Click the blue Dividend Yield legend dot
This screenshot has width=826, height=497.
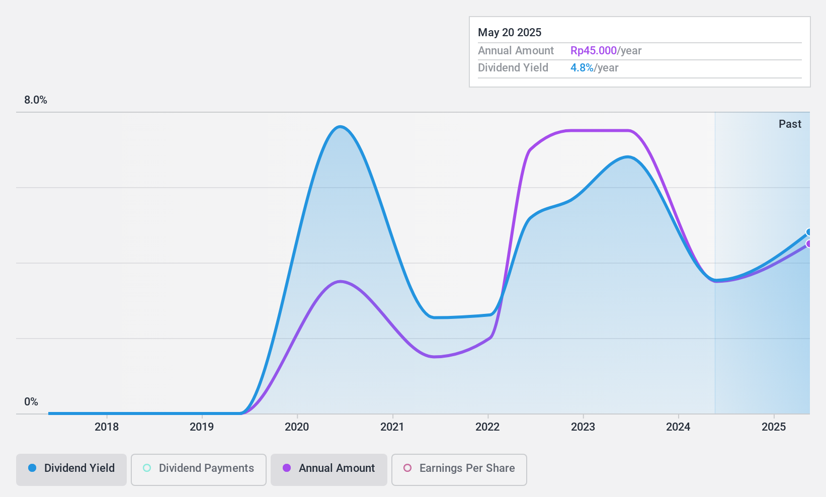pyautogui.click(x=32, y=468)
